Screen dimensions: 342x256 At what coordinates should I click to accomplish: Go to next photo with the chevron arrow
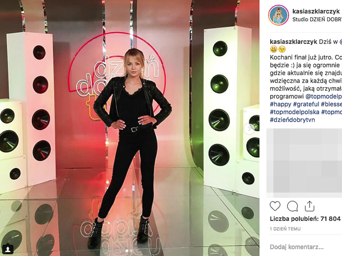(249, 129)
